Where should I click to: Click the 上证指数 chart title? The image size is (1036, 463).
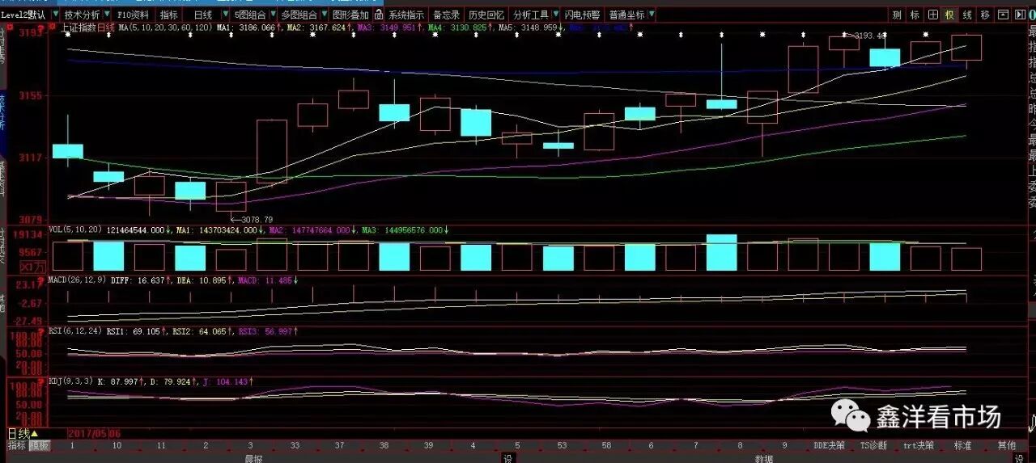[x=79, y=27]
